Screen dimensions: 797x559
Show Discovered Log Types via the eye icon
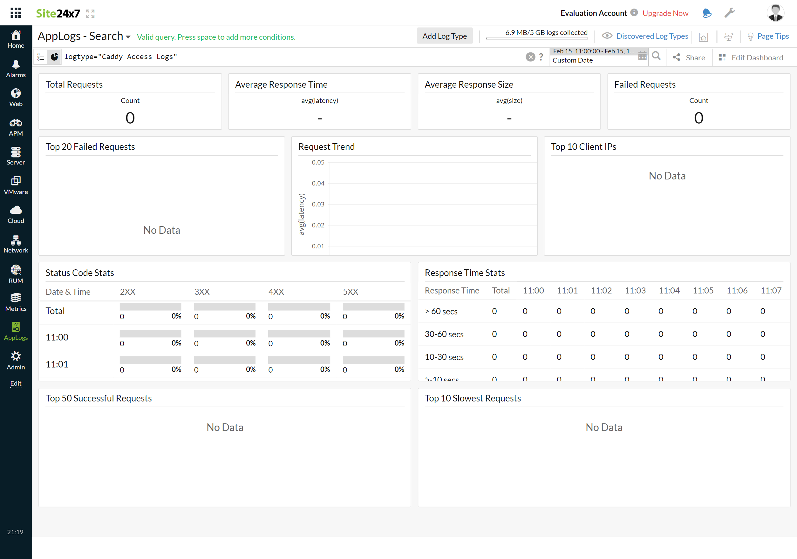click(607, 36)
